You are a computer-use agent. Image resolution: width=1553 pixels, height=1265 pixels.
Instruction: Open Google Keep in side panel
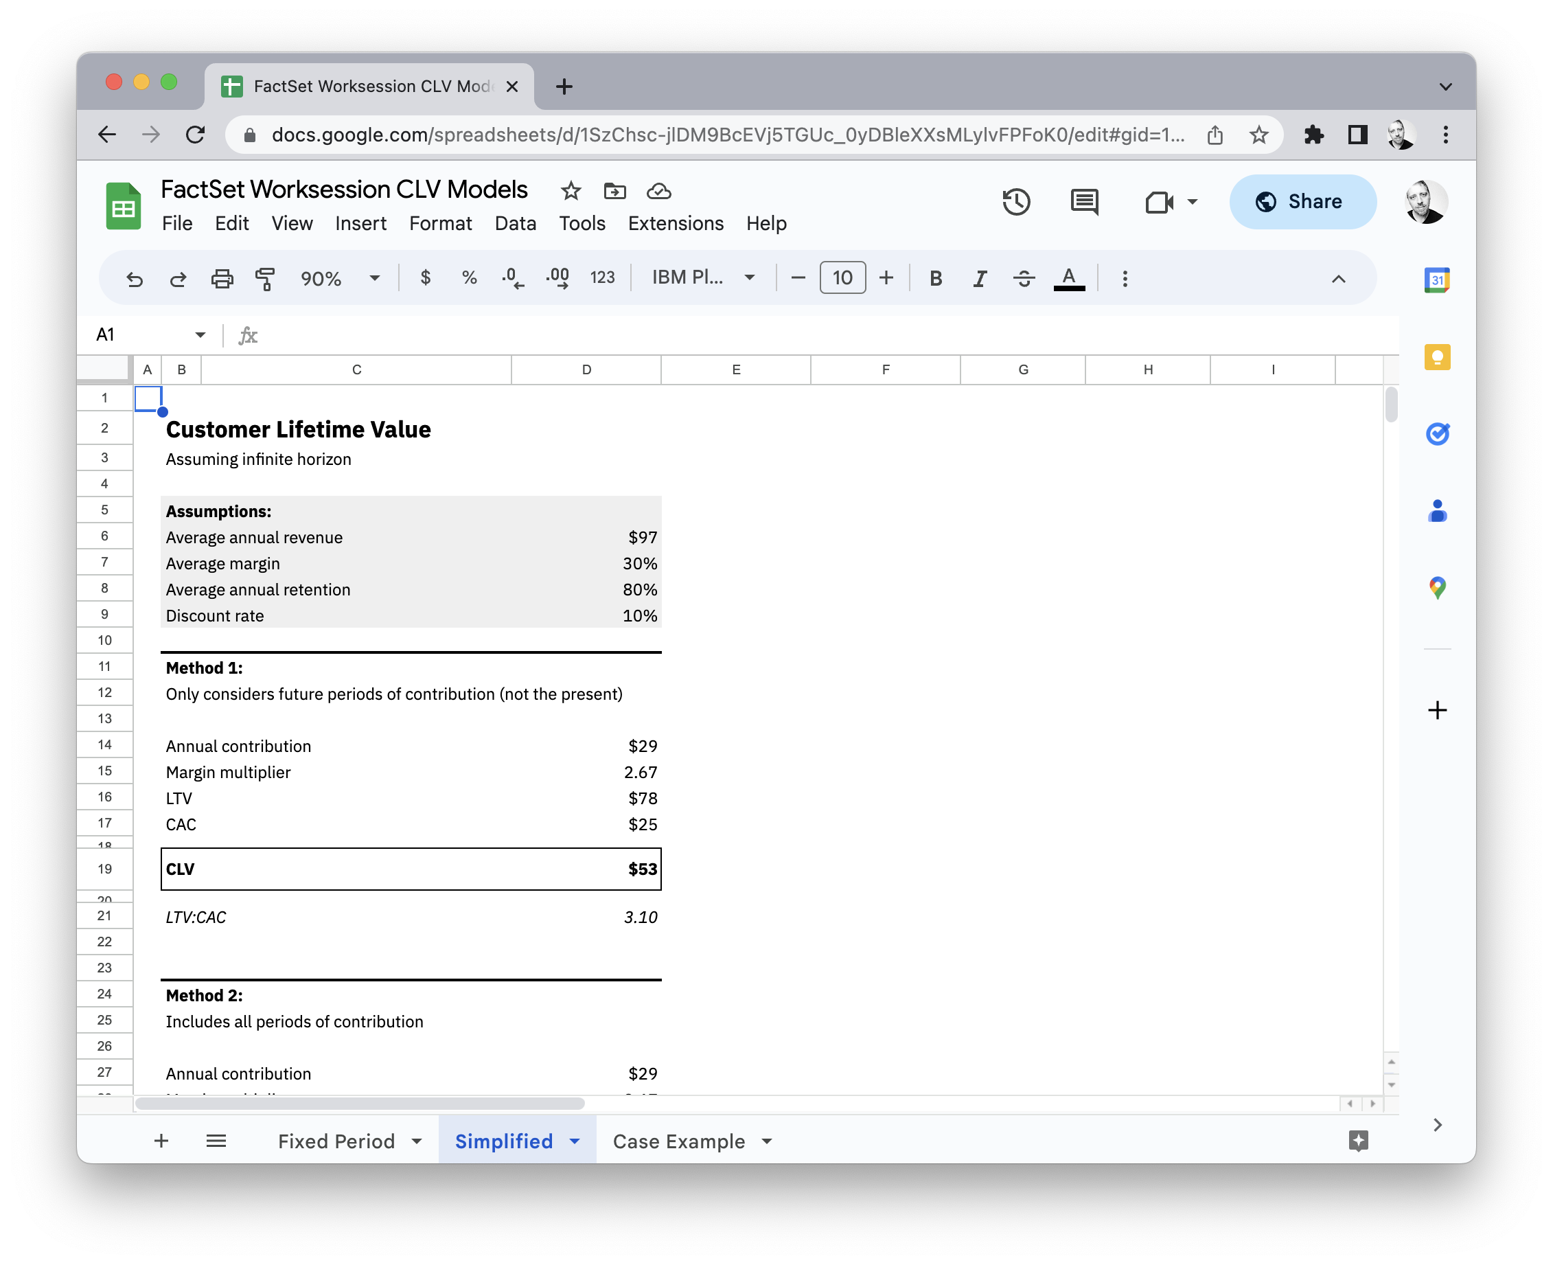pos(1436,357)
